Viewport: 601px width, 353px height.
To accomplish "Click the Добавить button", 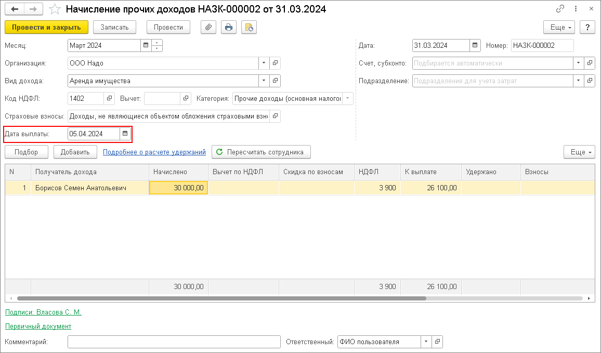I will click(x=75, y=152).
